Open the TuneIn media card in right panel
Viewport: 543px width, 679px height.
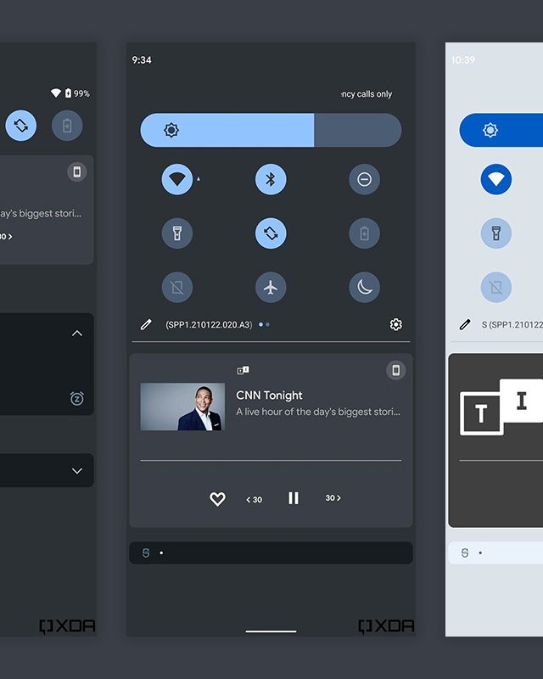(495, 441)
